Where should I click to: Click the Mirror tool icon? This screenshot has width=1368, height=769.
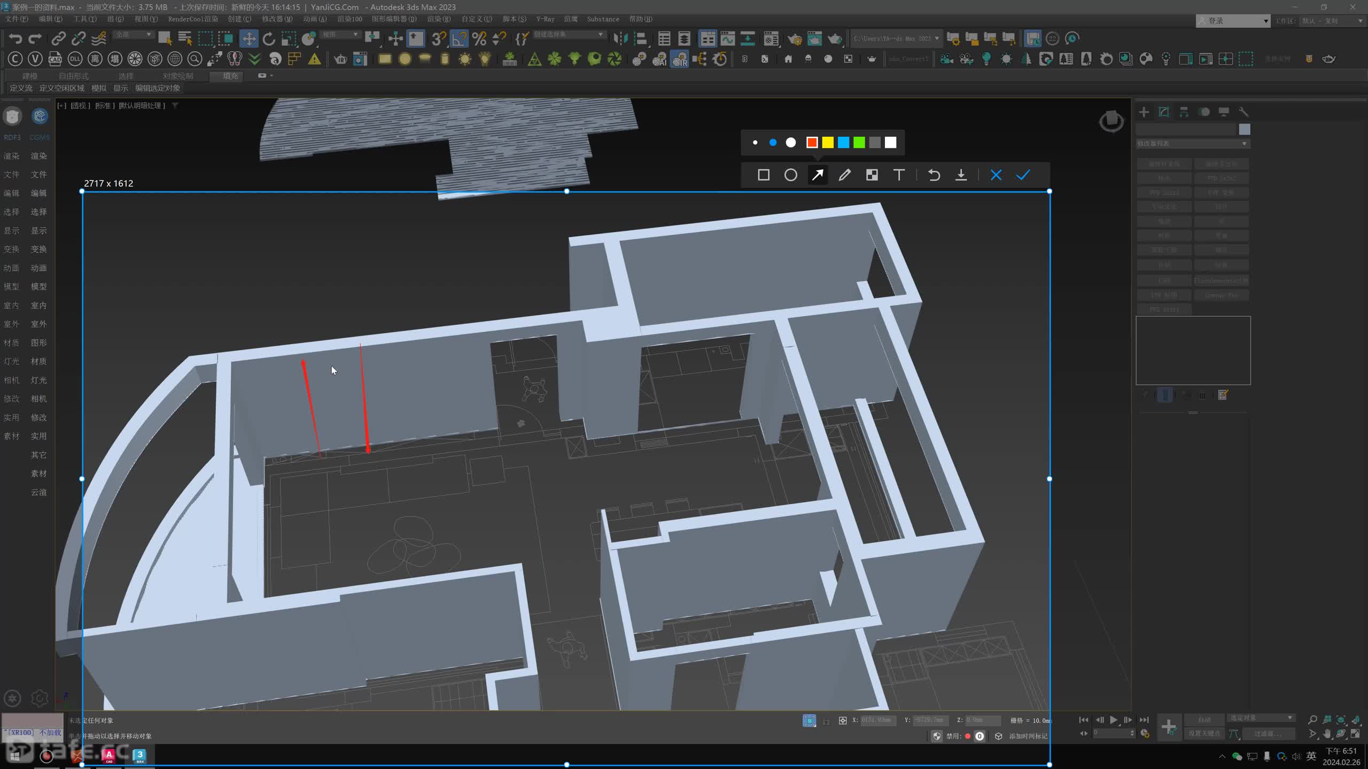[620, 38]
